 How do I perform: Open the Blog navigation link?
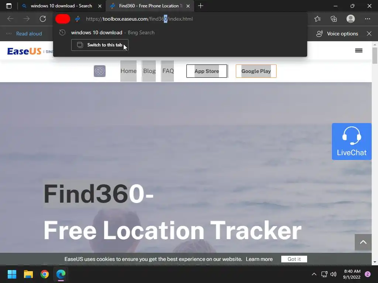(149, 71)
